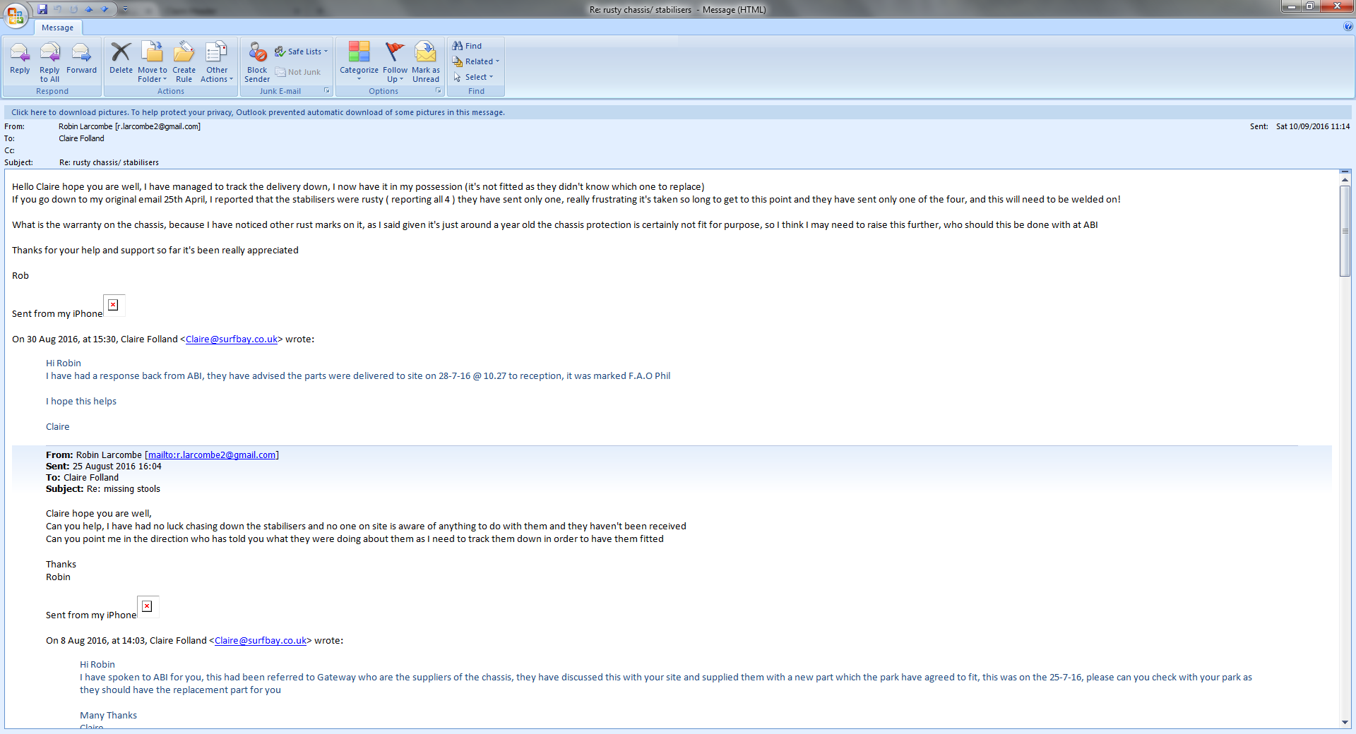Viewport: 1356px width, 734px height.
Task: Go to the previous item arrow
Action: (x=89, y=9)
